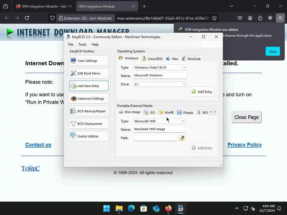Screen dimensions: 287x215
Task: Select the Disk Image tab
Action: pos(129,112)
